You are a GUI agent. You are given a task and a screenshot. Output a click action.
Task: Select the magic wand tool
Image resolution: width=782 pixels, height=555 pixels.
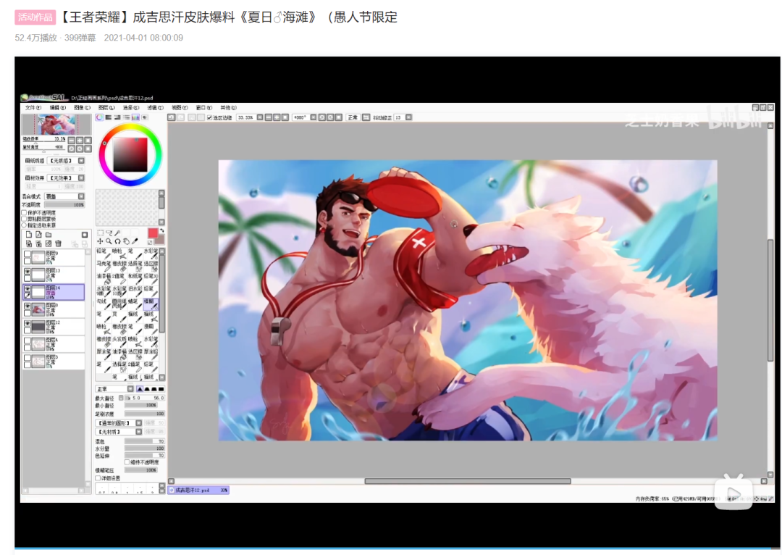click(117, 233)
